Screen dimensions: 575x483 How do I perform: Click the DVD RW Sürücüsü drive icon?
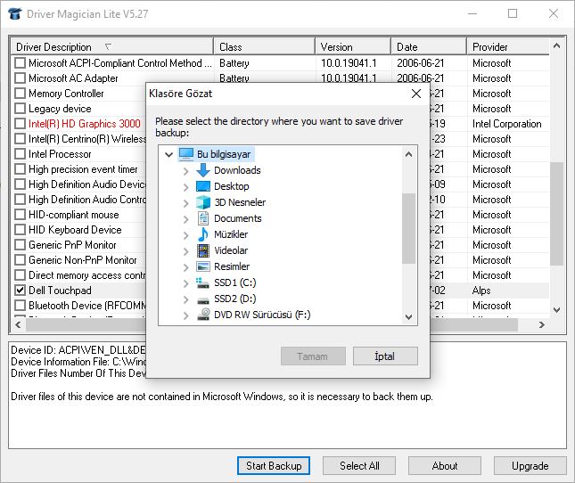[x=202, y=315]
